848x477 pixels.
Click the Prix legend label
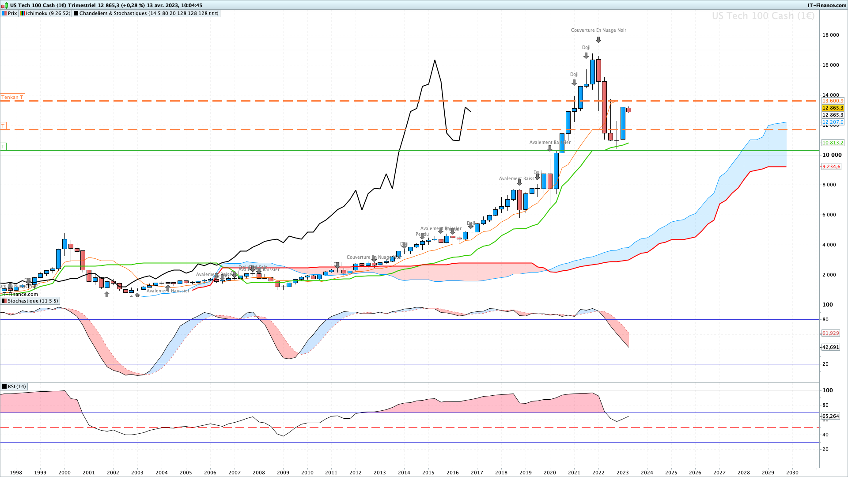pyautogui.click(x=12, y=13)
